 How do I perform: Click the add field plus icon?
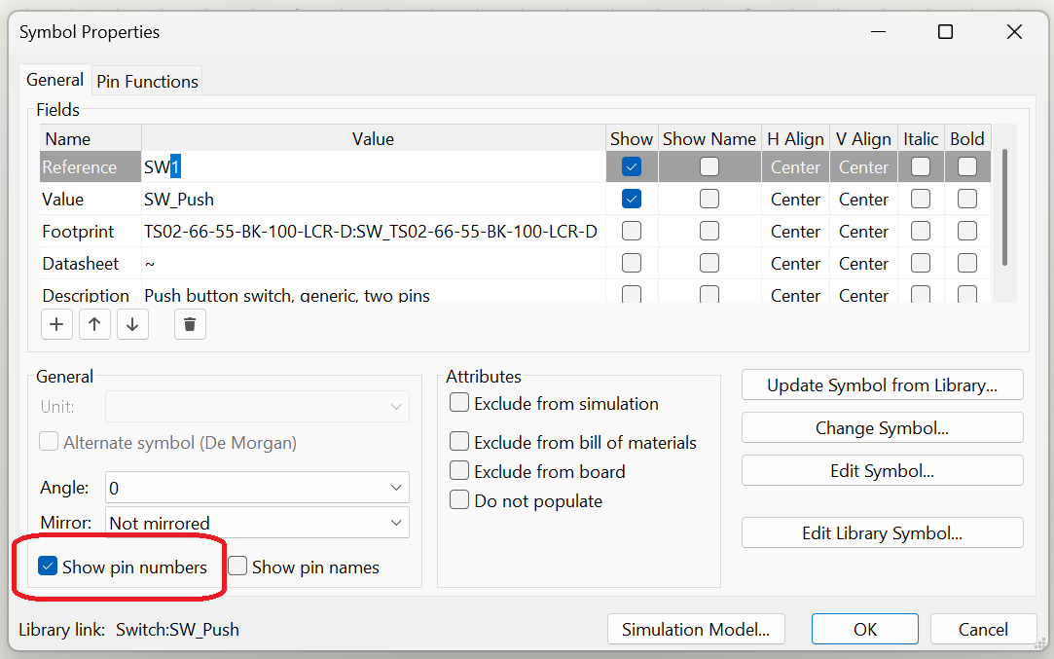click(56, 324)
